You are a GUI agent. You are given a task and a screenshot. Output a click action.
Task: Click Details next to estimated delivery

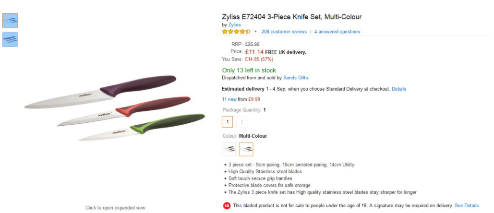coord(399,89)
